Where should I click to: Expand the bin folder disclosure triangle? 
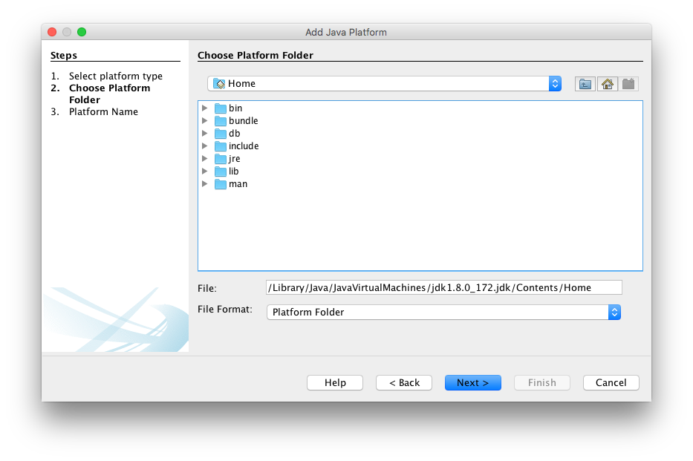click(205, 108)
